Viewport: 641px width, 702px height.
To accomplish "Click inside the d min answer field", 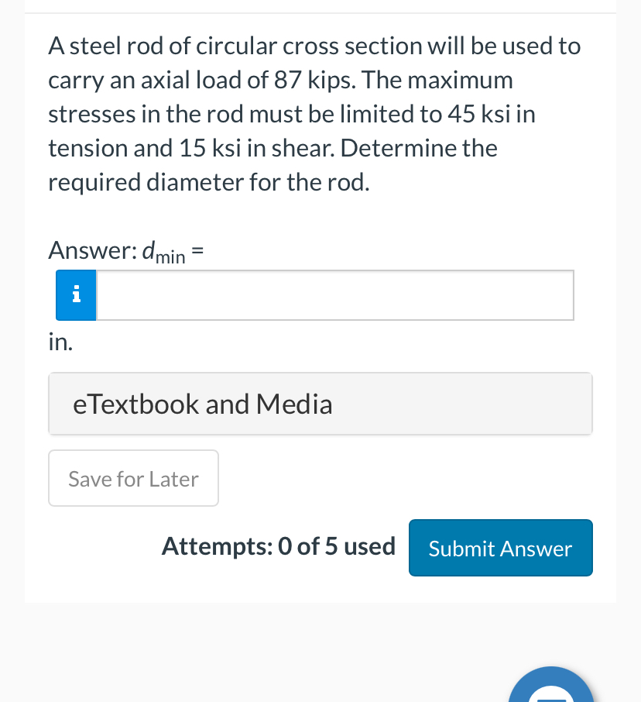I will [334, 295].
